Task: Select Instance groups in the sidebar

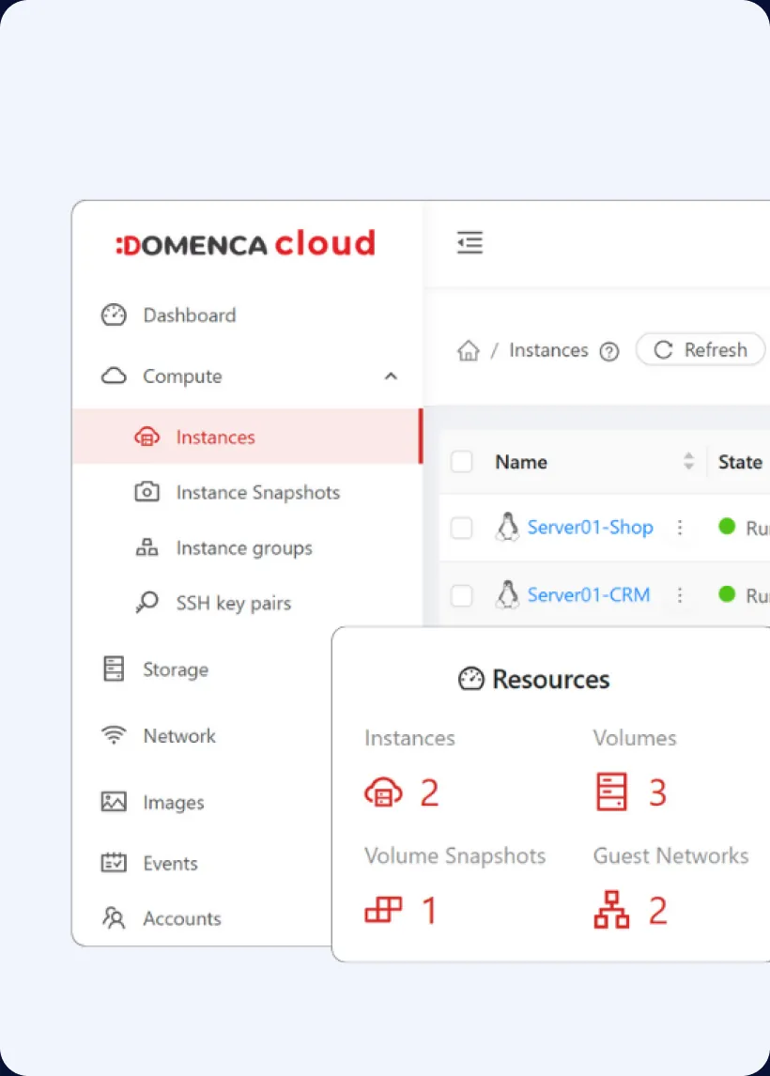Action: [244, 547]
